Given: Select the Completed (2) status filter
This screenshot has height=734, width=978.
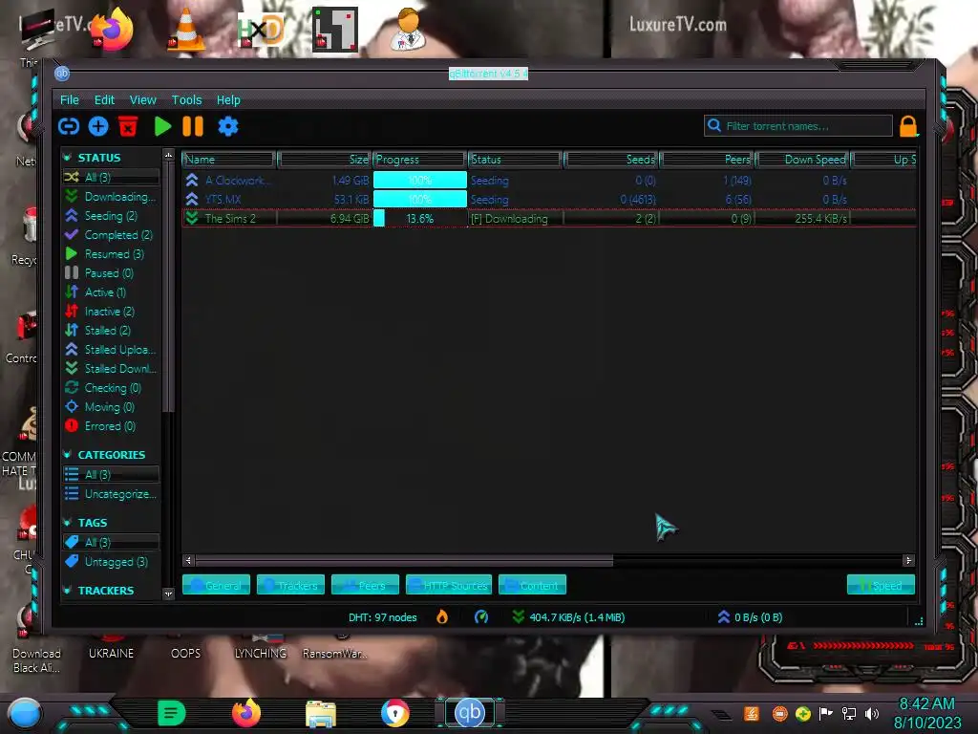Looking at the screenshot, I should click(111, 235).
